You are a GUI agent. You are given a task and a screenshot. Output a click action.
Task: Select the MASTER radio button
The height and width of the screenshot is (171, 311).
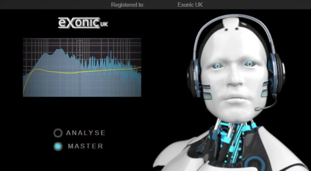(x=58, y=146)
